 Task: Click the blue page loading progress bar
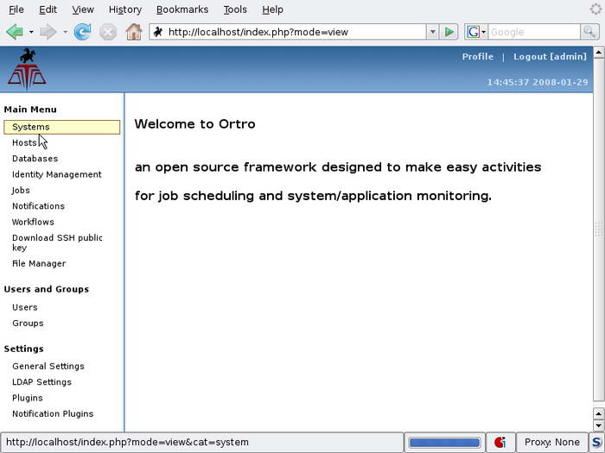pyautogui.click(x=444, y=443)
